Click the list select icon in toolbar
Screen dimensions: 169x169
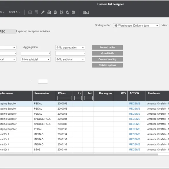tap(36, 12)
